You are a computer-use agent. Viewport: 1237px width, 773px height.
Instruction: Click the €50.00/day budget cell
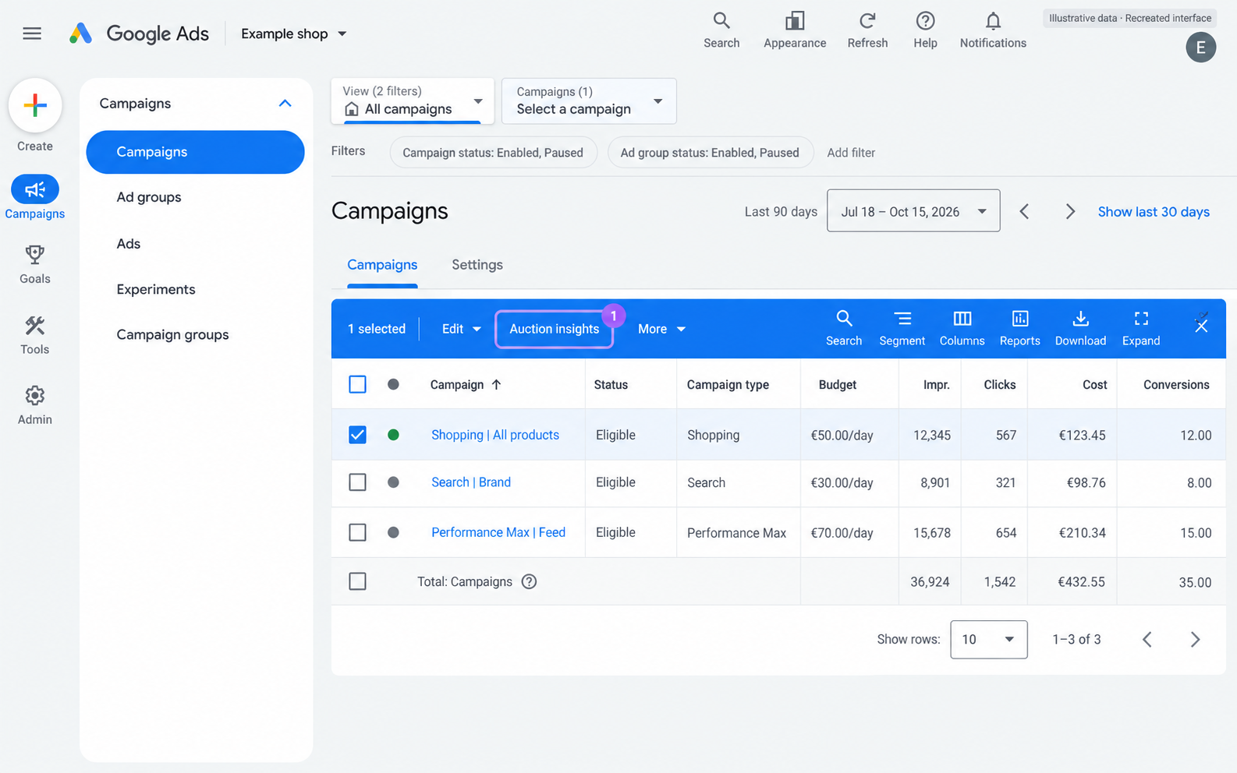[842, 435]
